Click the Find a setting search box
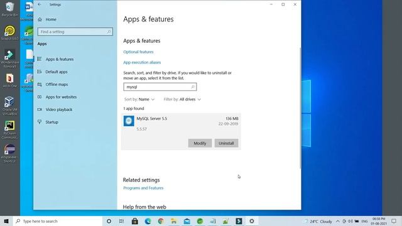Image resolution: width=402 pixels, height=226 pixels. (x=75, y=32)
